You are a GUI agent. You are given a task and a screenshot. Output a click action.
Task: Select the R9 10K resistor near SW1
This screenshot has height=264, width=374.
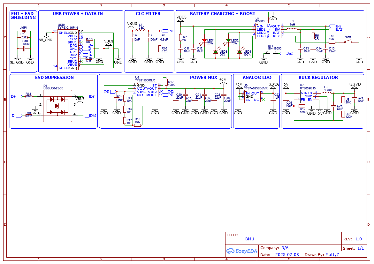(x=332, y=42)
